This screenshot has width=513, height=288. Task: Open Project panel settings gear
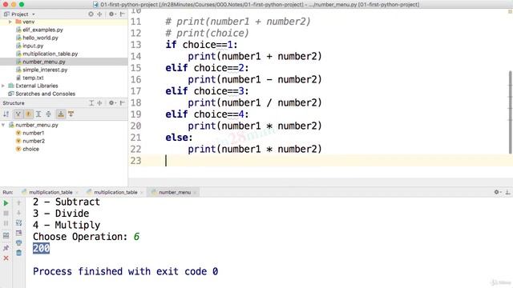click(x=112, y=14)
